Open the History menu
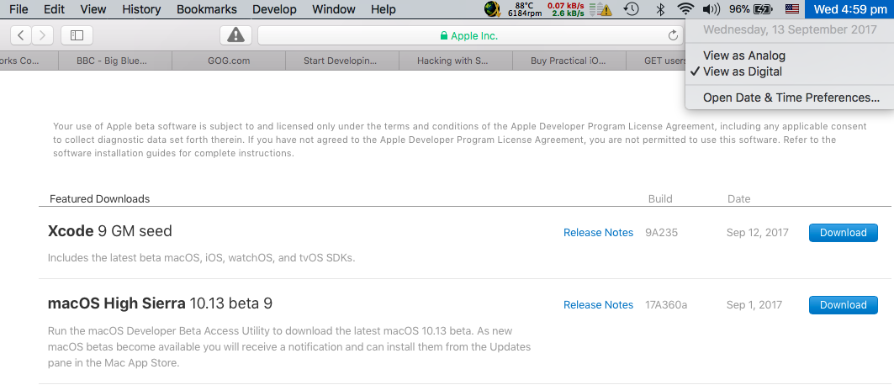This screenshot has height=385, width=894. 141,9
